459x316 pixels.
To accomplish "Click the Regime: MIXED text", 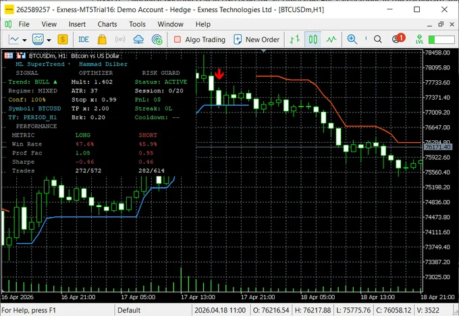I will [x=33, y=90].
